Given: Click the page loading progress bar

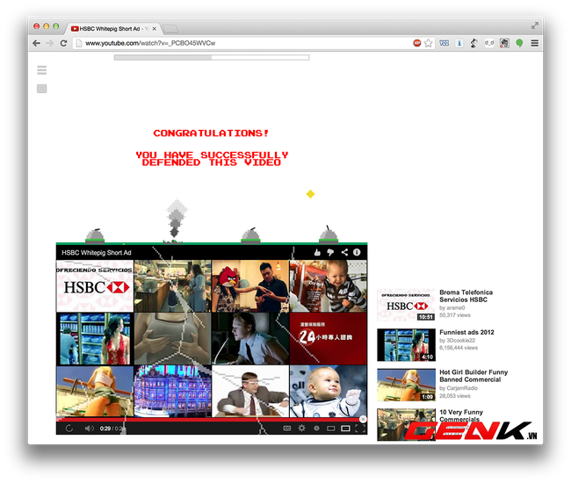Looking at the screenshot, I should pos(212,57).
